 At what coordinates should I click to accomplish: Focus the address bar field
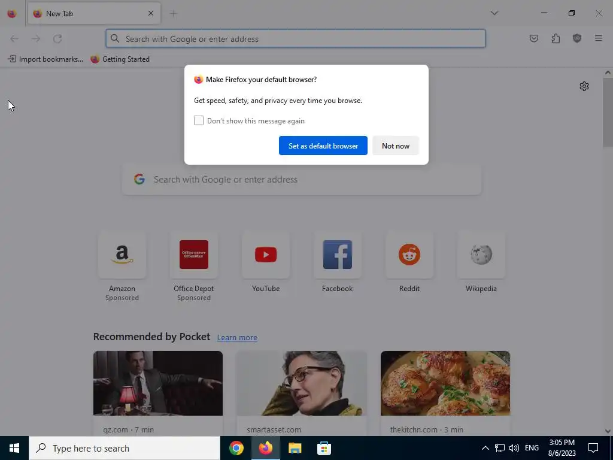pyautogui.click(x=296, y=39)
